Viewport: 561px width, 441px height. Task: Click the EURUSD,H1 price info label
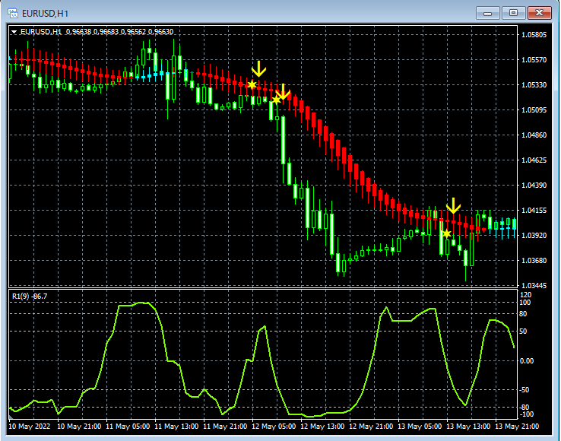[97, 32]
